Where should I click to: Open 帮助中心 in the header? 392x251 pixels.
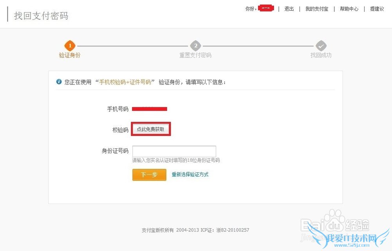point(349,9)
